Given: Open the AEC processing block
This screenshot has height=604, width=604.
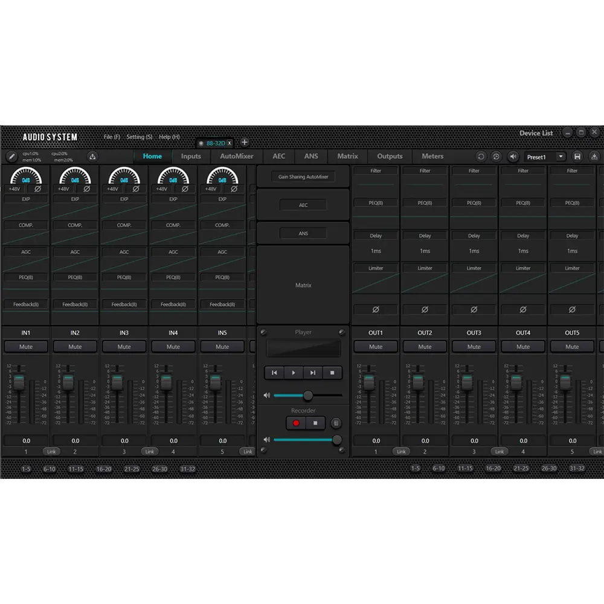Looking at the screenshot, I should (303, 205).
